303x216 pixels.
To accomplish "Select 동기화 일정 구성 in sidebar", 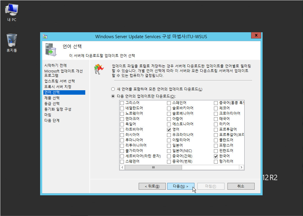I will point(58,109).
